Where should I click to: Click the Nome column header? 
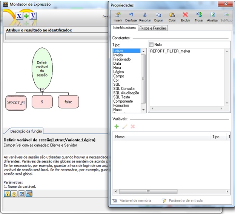click(161, 137)
